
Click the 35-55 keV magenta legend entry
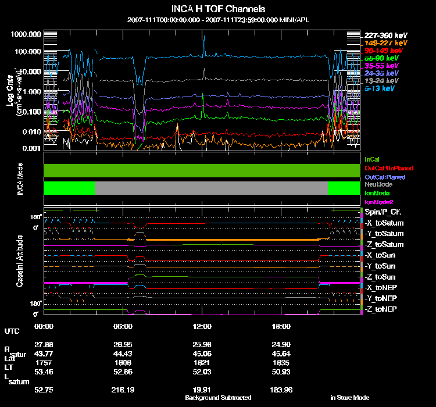[381, 66]
